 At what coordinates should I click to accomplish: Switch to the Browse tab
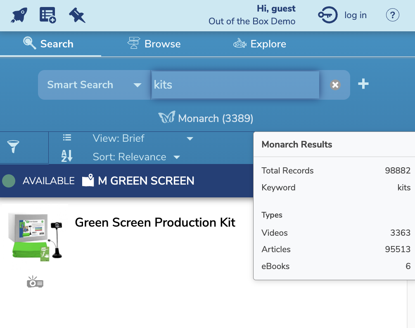(154, 44)
